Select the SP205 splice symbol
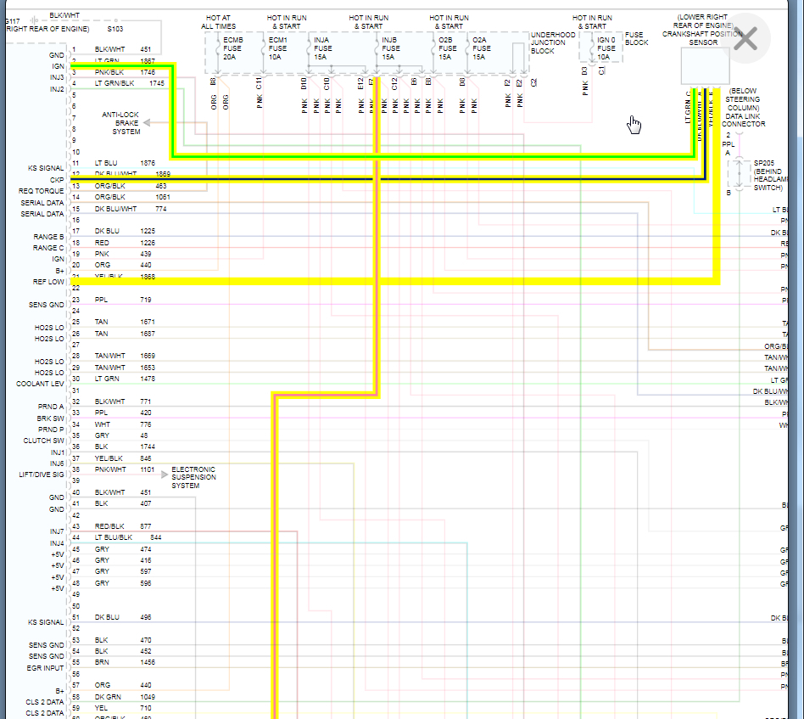This screenshot has height=719, width=804. pos(739,175)
